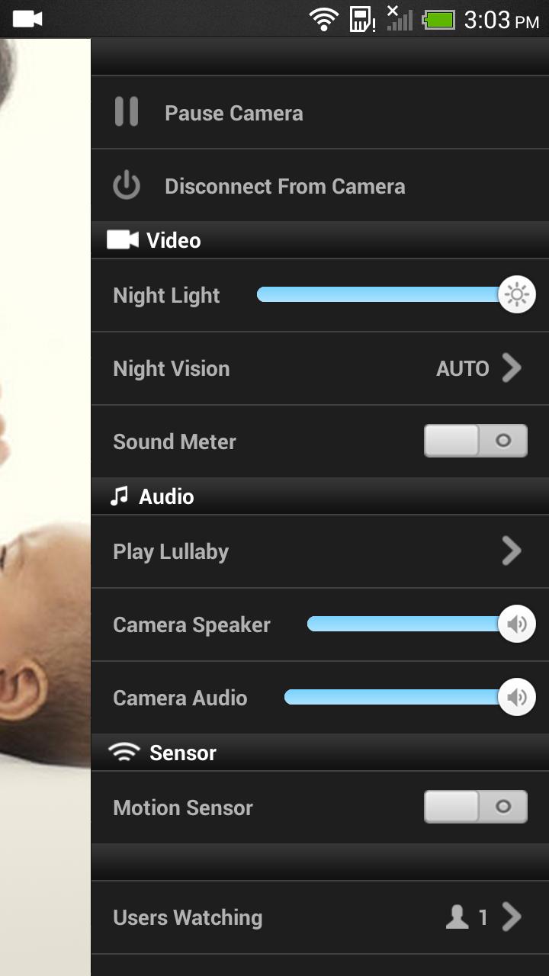
Task: Expand the Users Watching chevron
Action: click(512, 917)
